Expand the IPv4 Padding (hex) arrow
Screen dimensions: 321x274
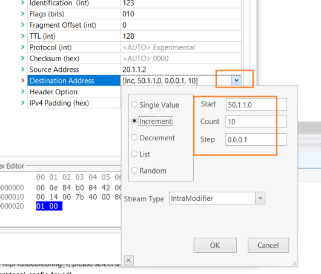point(23,103)
